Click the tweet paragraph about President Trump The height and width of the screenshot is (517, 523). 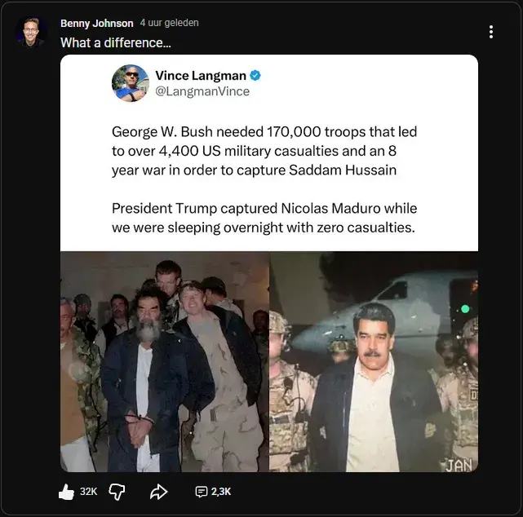pos(263,217)
